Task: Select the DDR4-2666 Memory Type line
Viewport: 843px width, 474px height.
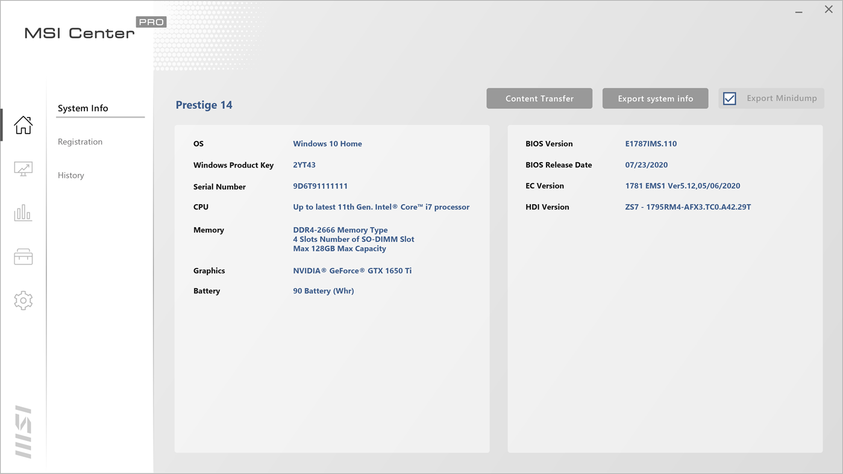Action: [x=340, y=229]
